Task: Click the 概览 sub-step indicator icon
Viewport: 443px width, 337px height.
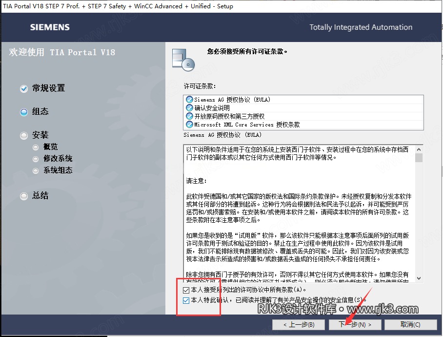Action: [x=36, y=147]
